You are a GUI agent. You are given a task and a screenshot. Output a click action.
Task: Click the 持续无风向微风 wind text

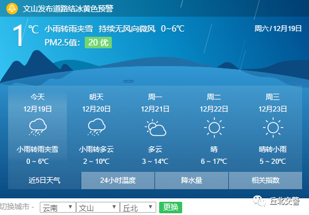(127, 29)
